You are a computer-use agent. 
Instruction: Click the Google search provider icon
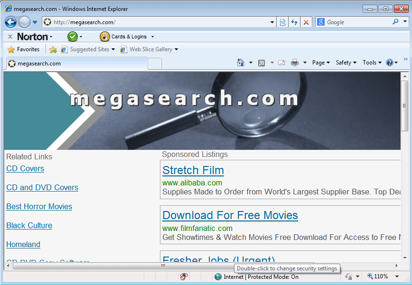pyautogui.click(x=321, y=22)
